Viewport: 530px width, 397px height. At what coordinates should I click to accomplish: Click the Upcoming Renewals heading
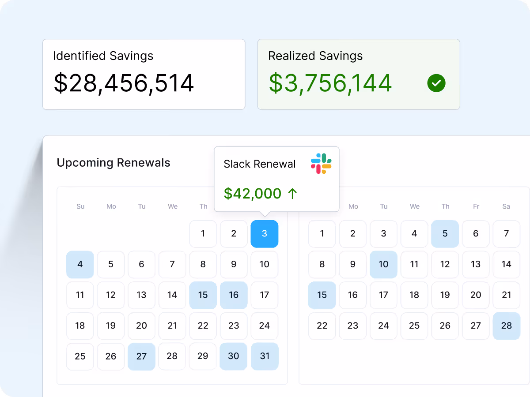point(114,163)
